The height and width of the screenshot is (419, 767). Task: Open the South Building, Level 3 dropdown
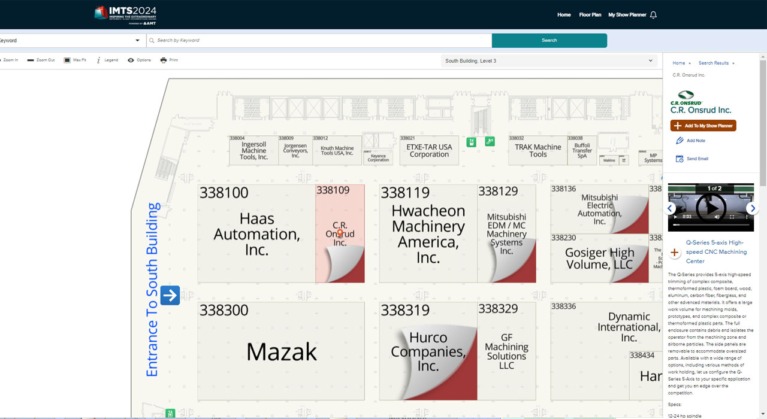pyautogui.click(x=549, y=60)
